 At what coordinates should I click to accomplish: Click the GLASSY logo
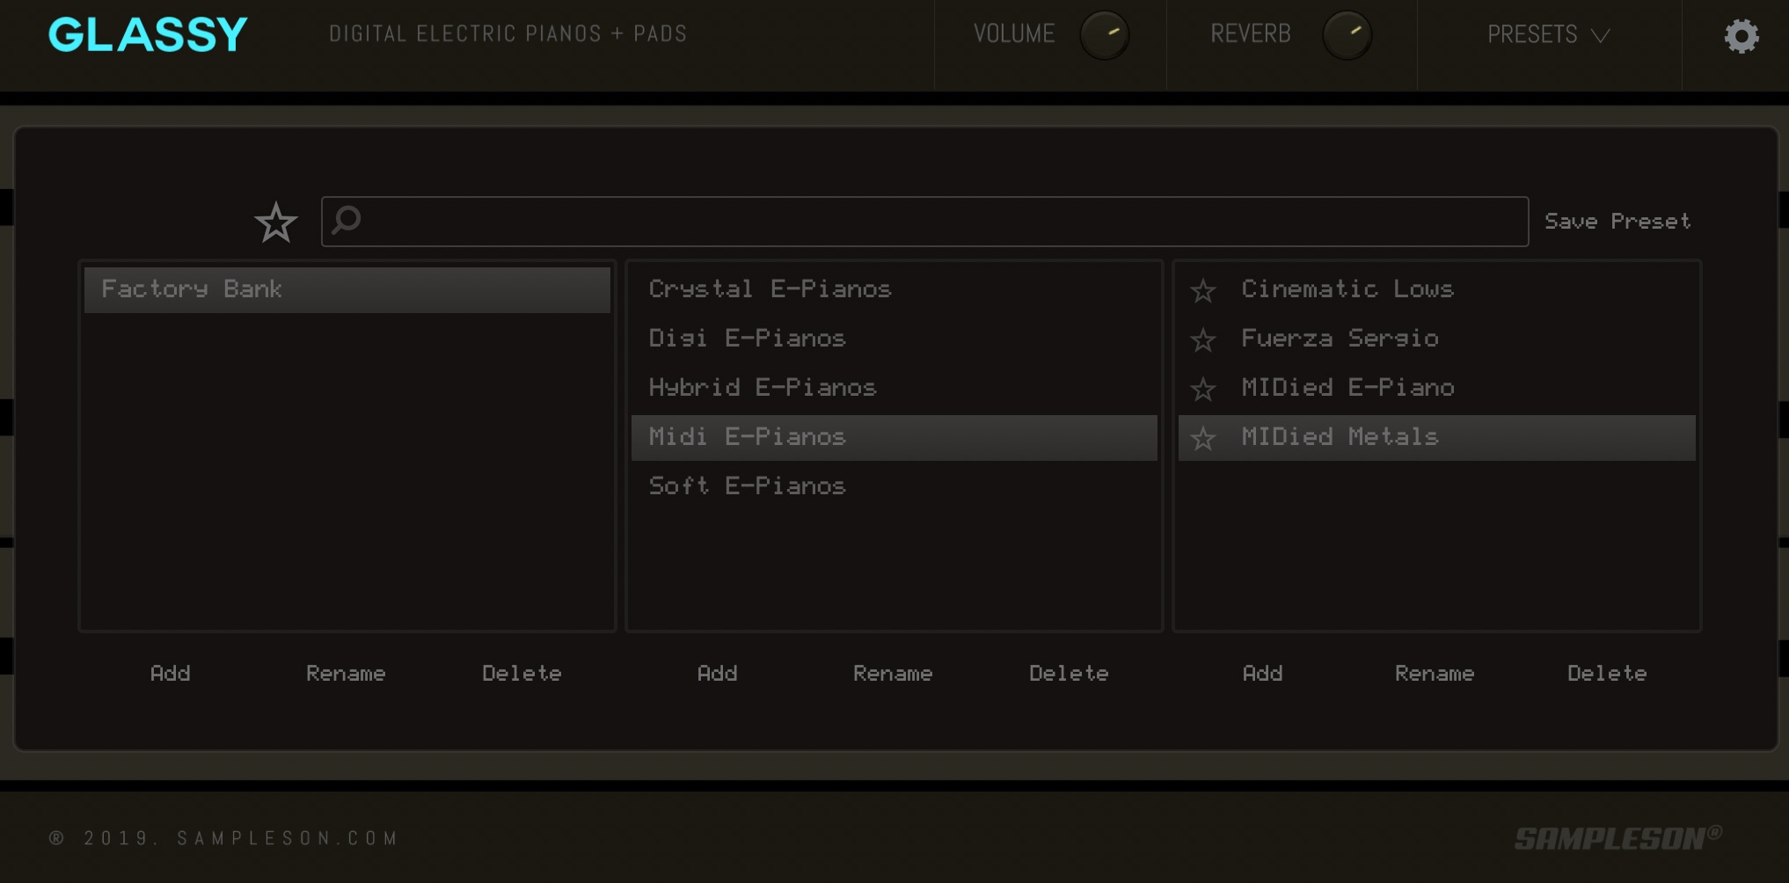(148, 35)
